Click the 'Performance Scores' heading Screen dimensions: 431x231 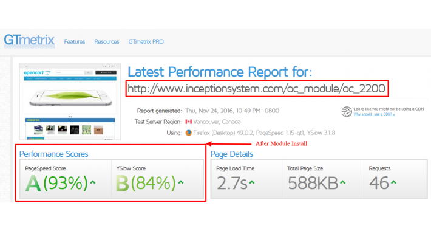point(53,154)
